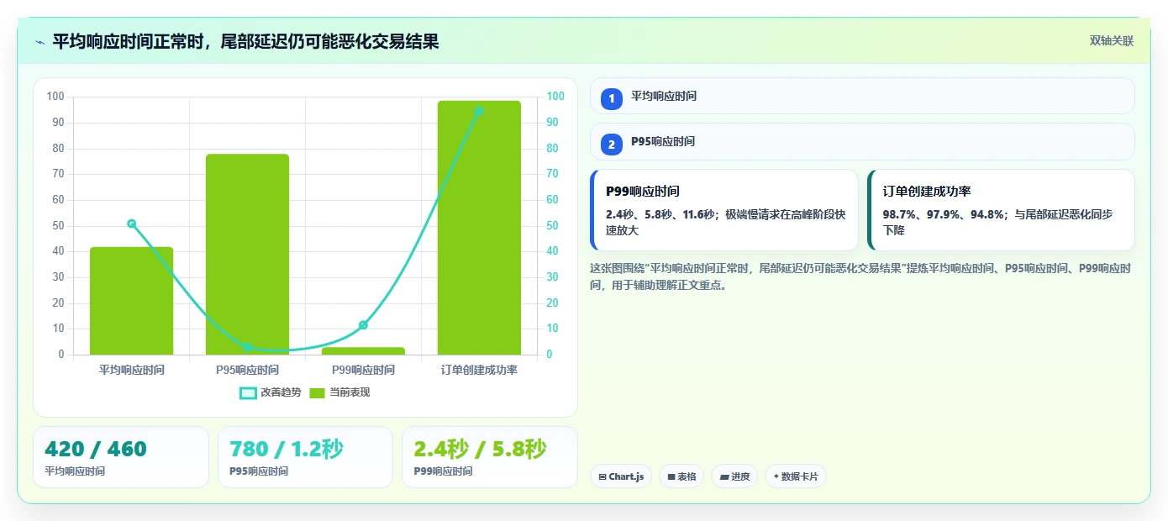
Task: Click the P95响应时间 green bar
Action: 247,254
